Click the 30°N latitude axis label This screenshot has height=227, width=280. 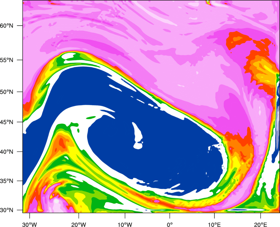7,210
